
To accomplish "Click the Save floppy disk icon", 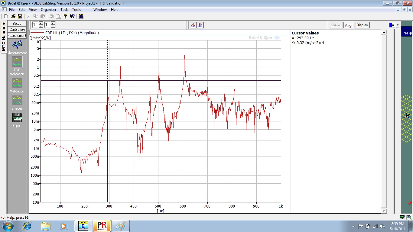I will (20, 16).
